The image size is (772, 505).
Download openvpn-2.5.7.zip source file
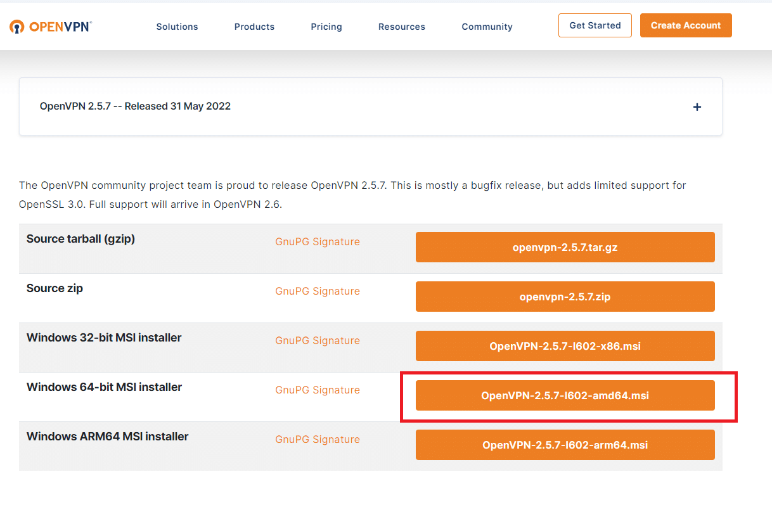click(x=565, y=297)
